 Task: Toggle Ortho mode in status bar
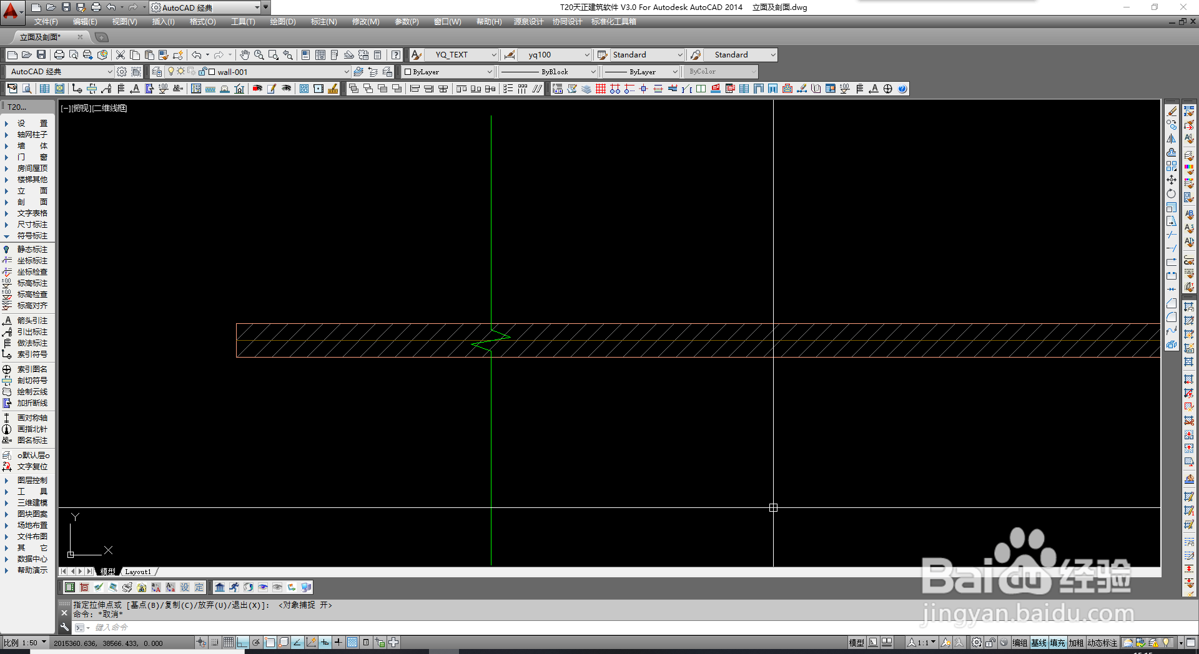coord(242,642)
